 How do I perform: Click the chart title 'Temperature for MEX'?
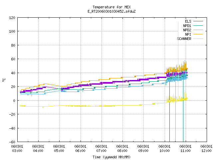click(x=111, y=7)
